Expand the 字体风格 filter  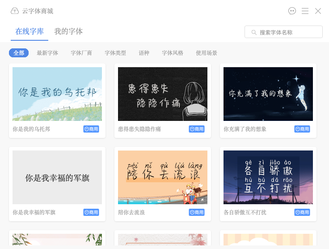click(x=173, y=53)
